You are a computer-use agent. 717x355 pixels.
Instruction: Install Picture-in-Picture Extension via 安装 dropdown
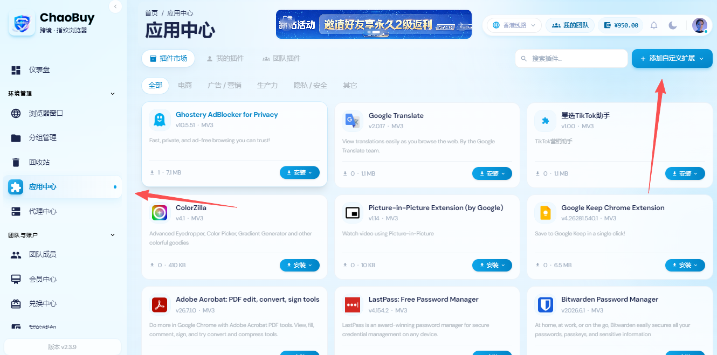pos(492,265)
